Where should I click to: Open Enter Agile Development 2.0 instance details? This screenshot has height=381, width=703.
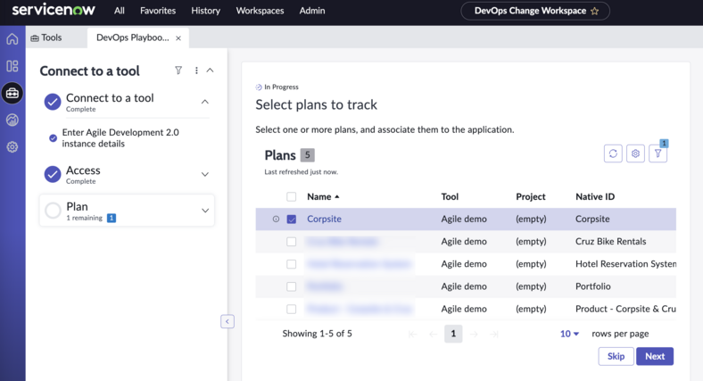[120, 138]
